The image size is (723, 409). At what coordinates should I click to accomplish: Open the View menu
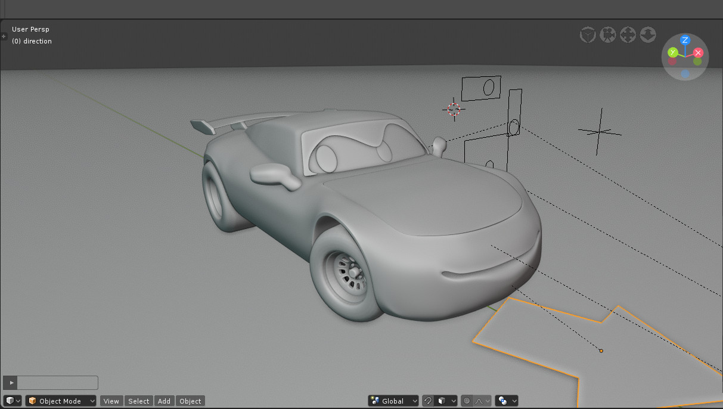[x=111, y=401]
